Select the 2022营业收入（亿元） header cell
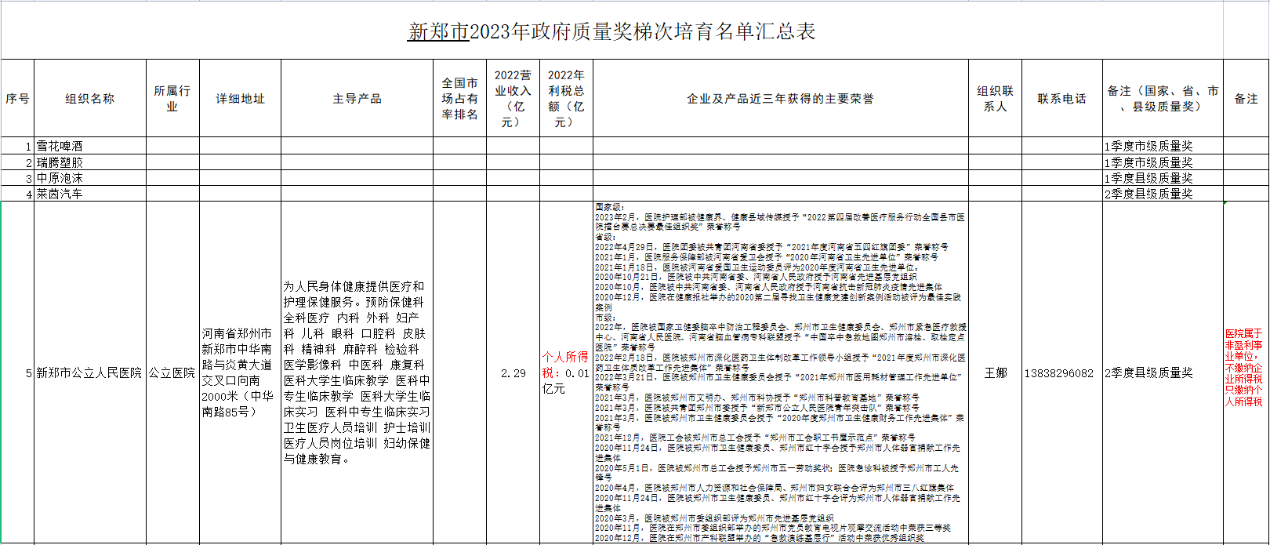The image size is (1270, 545). coord(513,99)
